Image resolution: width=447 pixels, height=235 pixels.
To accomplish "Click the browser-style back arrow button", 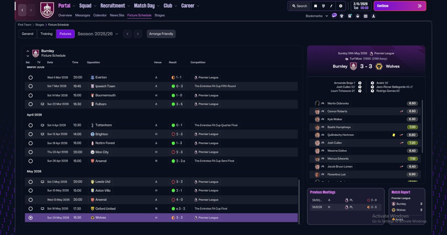I will 22,10.
